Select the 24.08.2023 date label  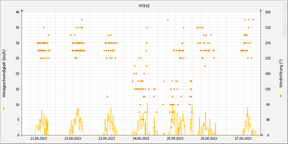coord(141,139)
